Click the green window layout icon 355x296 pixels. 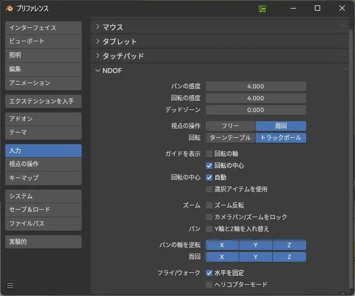(263, 9)
